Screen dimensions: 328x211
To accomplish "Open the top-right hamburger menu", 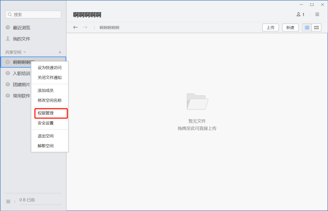I will pyautogui.click(x=317, y=14).
